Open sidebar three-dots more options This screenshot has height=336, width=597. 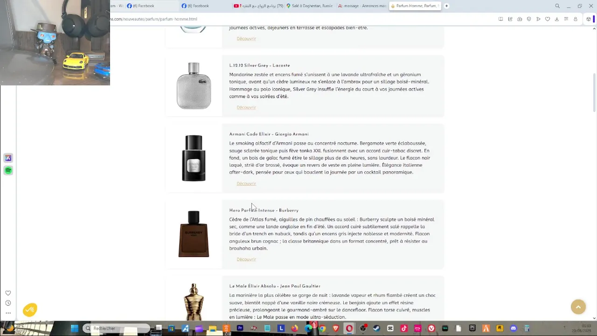click(x=8, y=313)
